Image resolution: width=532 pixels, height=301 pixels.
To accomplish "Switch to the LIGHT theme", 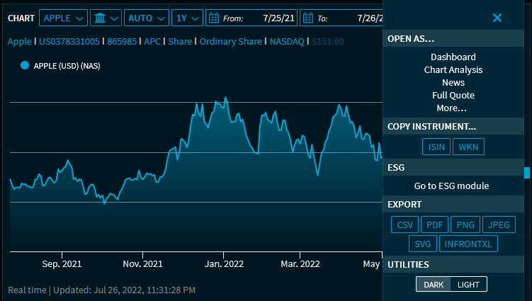I will [468, 285].
